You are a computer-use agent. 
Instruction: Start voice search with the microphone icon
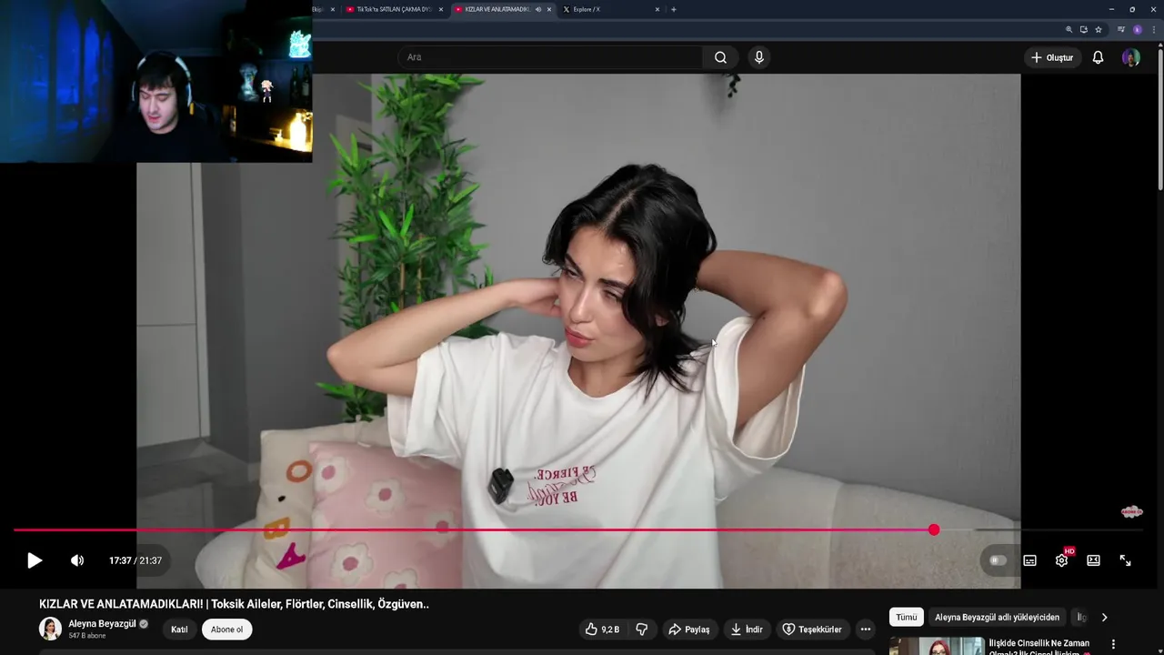[759, 57]
